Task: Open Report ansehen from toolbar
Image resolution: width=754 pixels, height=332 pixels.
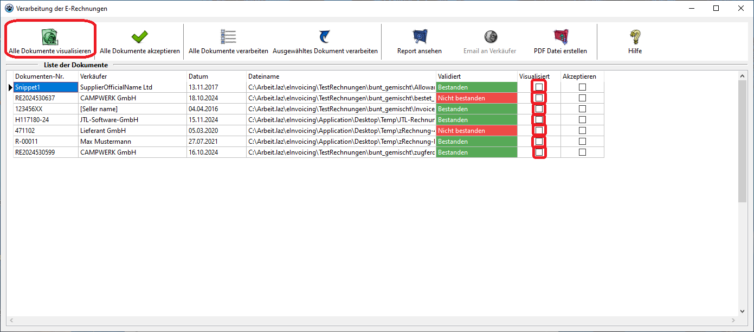Action: (x=419, y=37)
